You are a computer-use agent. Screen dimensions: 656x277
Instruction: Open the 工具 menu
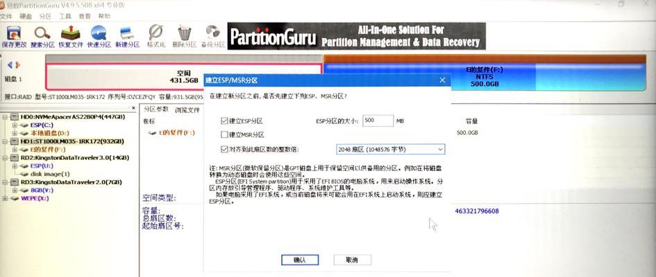coord(65,16)
